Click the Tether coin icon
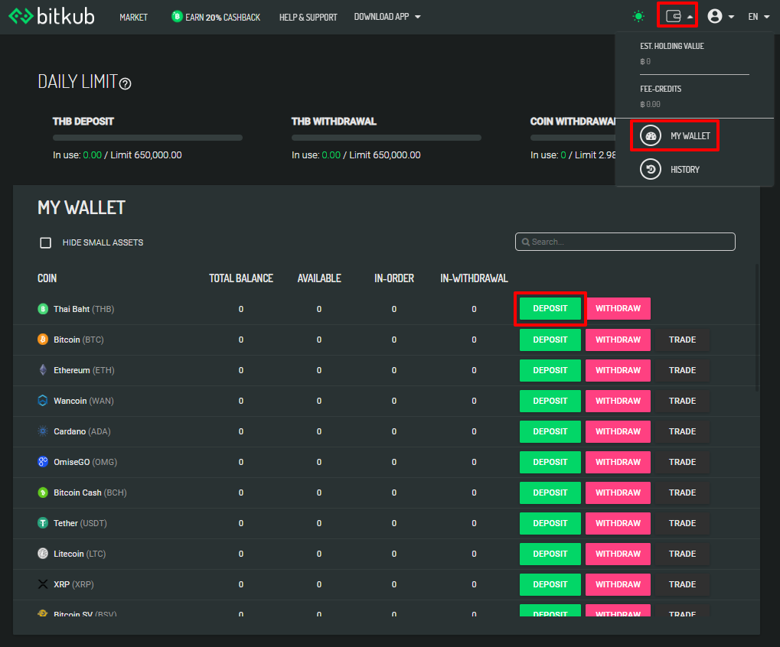Image resolution: width=780 pixels, height=647 pixels. click(x=43, y=523)
